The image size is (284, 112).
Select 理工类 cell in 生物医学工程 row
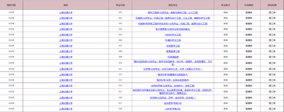tap(272, 46)
